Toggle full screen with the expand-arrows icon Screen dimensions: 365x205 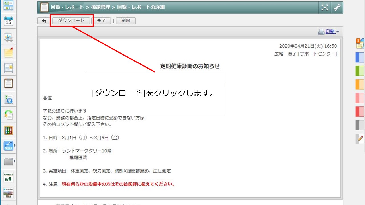click(x=325, y=7)
